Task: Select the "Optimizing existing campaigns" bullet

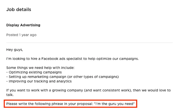Action: point(35,72)
